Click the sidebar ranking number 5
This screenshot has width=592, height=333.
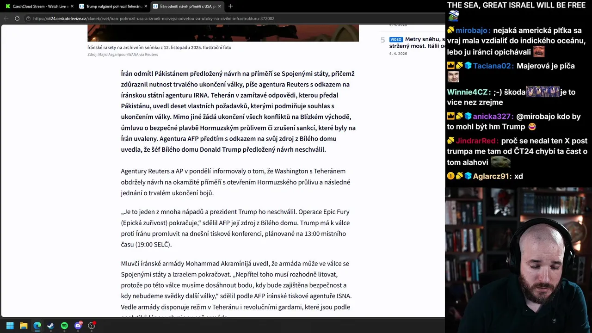[382, 40]
